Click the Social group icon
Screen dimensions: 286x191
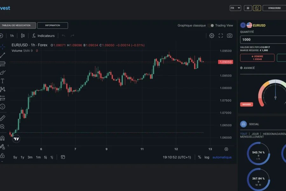243,124
